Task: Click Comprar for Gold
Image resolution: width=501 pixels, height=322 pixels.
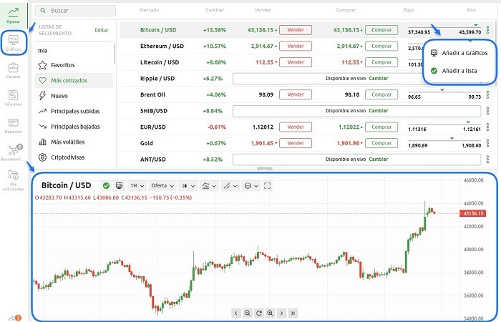Action: (x=381, y=143)
